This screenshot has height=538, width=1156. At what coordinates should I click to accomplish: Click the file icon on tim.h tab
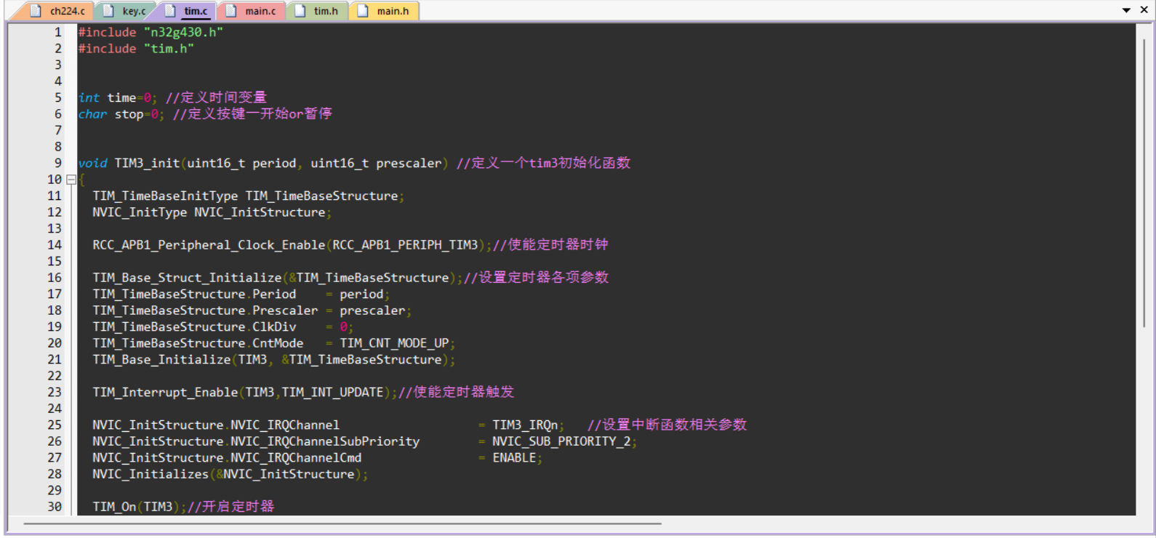(x=300, y=11)
